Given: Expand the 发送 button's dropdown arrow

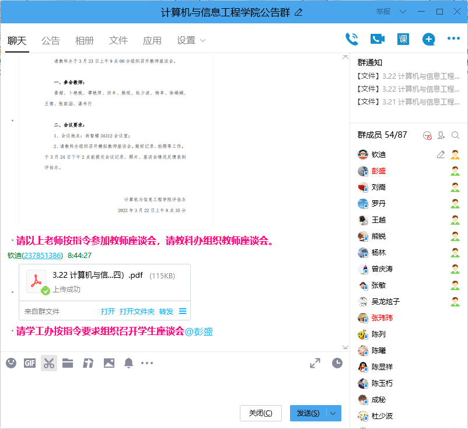Looking at the screenshot, I should [331, 413].
